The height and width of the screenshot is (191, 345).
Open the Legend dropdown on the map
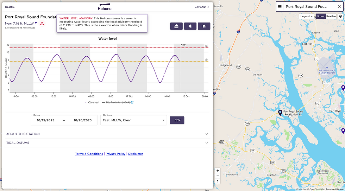(x=307, y=16)
